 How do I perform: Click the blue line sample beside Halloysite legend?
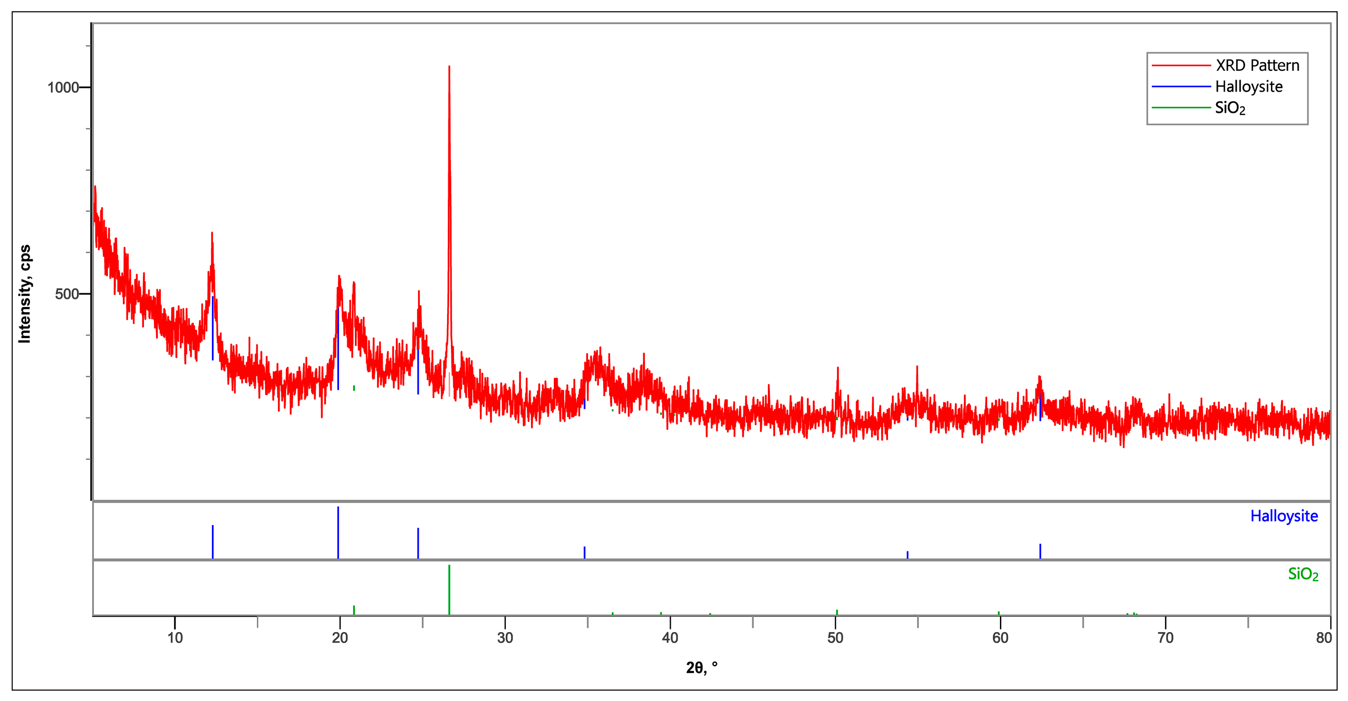coord(1181,86)
